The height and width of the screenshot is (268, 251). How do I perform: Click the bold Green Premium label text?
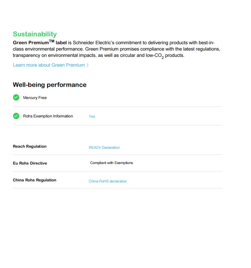point(31,43)
